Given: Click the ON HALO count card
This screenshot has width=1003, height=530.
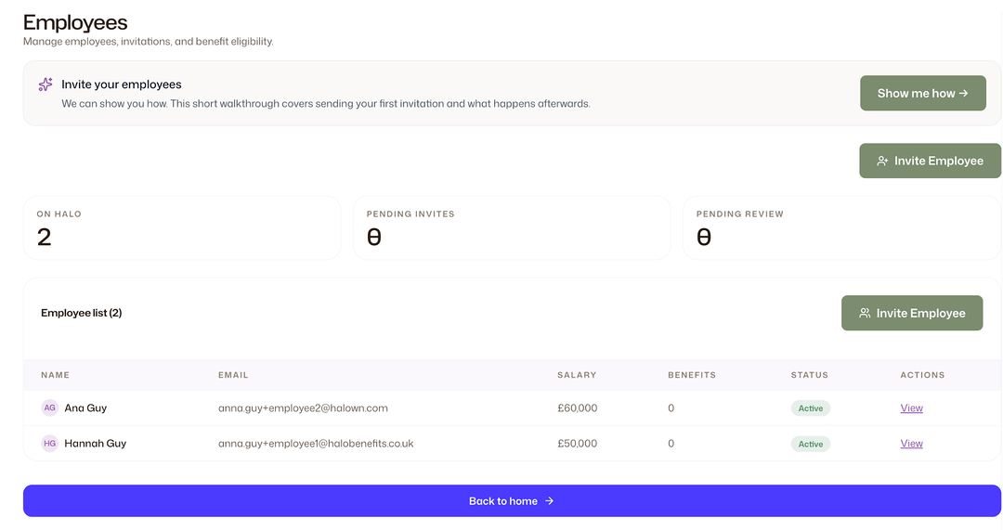Looking at the screenshot, I should 182,227.
